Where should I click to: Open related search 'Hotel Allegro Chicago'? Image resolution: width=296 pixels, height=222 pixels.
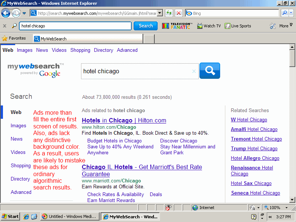255,158
